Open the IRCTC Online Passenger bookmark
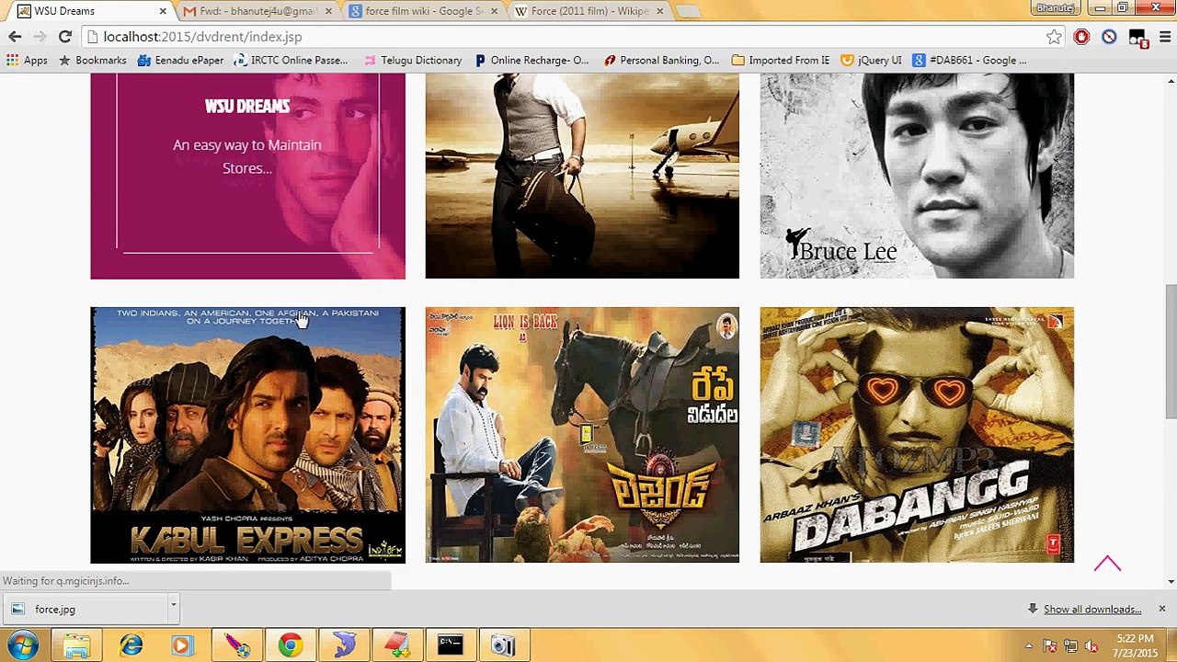Screen dimensions: 1177x662 pos(291,60)
